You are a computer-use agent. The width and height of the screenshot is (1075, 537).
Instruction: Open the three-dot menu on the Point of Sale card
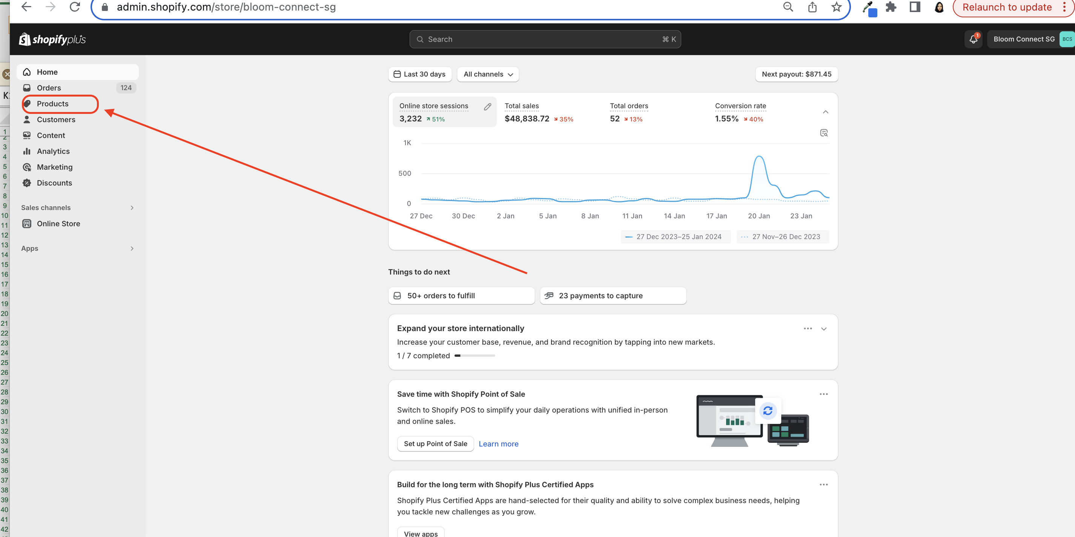pyautogui.click(x=824, y=394)
